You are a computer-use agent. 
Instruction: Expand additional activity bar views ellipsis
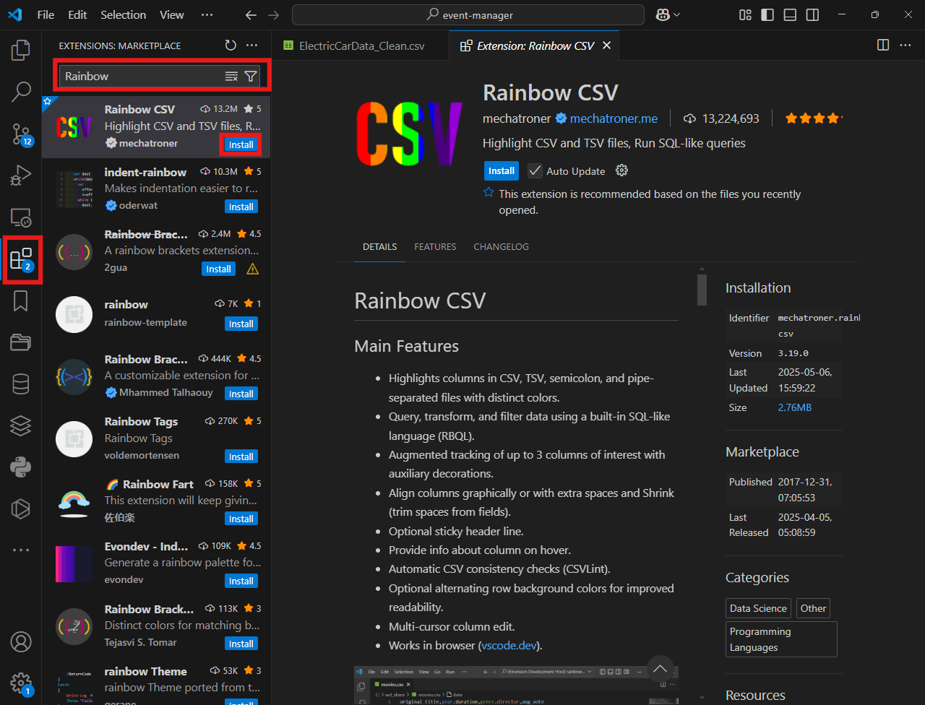click(x=21, y=550)
